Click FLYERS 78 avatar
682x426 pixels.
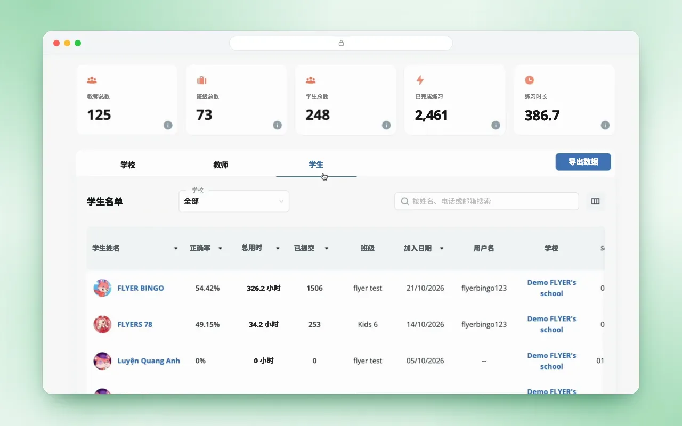102,324
